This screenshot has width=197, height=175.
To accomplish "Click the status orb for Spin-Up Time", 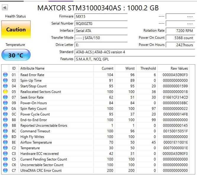I will [5, 80].
